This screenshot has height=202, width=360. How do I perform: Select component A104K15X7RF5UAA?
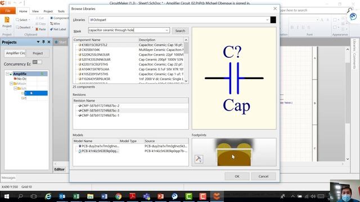point(95,69)
